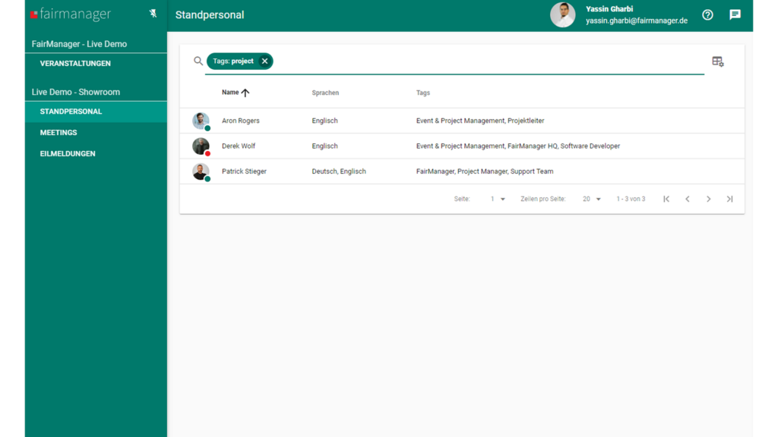Open rows per page dropdown
This screenshot has width=778, height=437.
click(x=591, y=199)
